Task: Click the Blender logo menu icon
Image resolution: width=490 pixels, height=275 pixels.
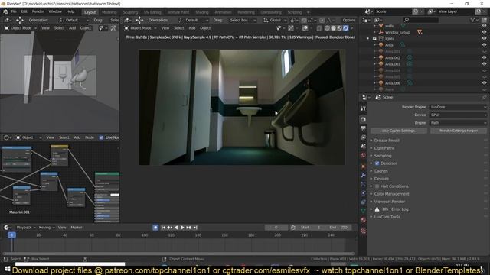Action: pyautogui.click(x=5, y=11)
